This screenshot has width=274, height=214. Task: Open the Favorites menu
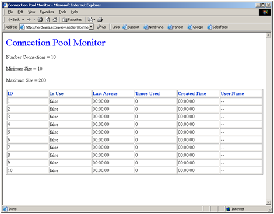click(47, 12)
